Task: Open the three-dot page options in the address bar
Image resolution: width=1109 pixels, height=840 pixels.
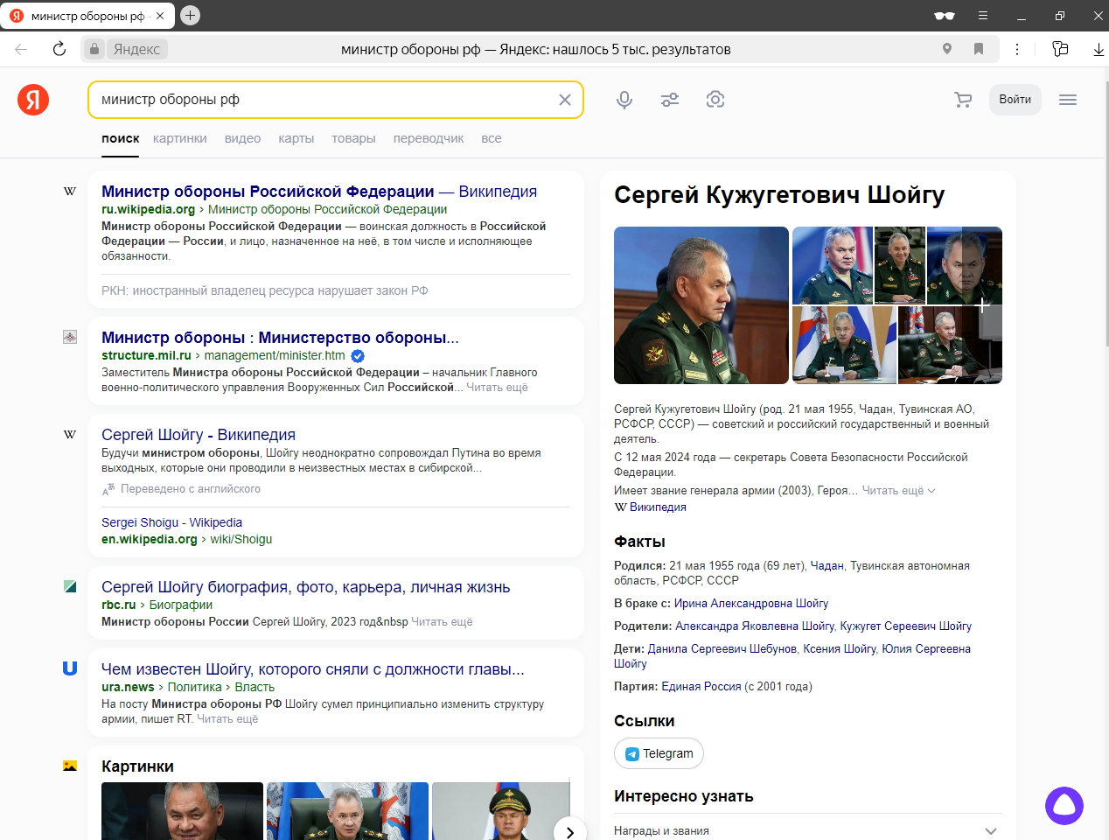Action: [x=1017, y=49]
